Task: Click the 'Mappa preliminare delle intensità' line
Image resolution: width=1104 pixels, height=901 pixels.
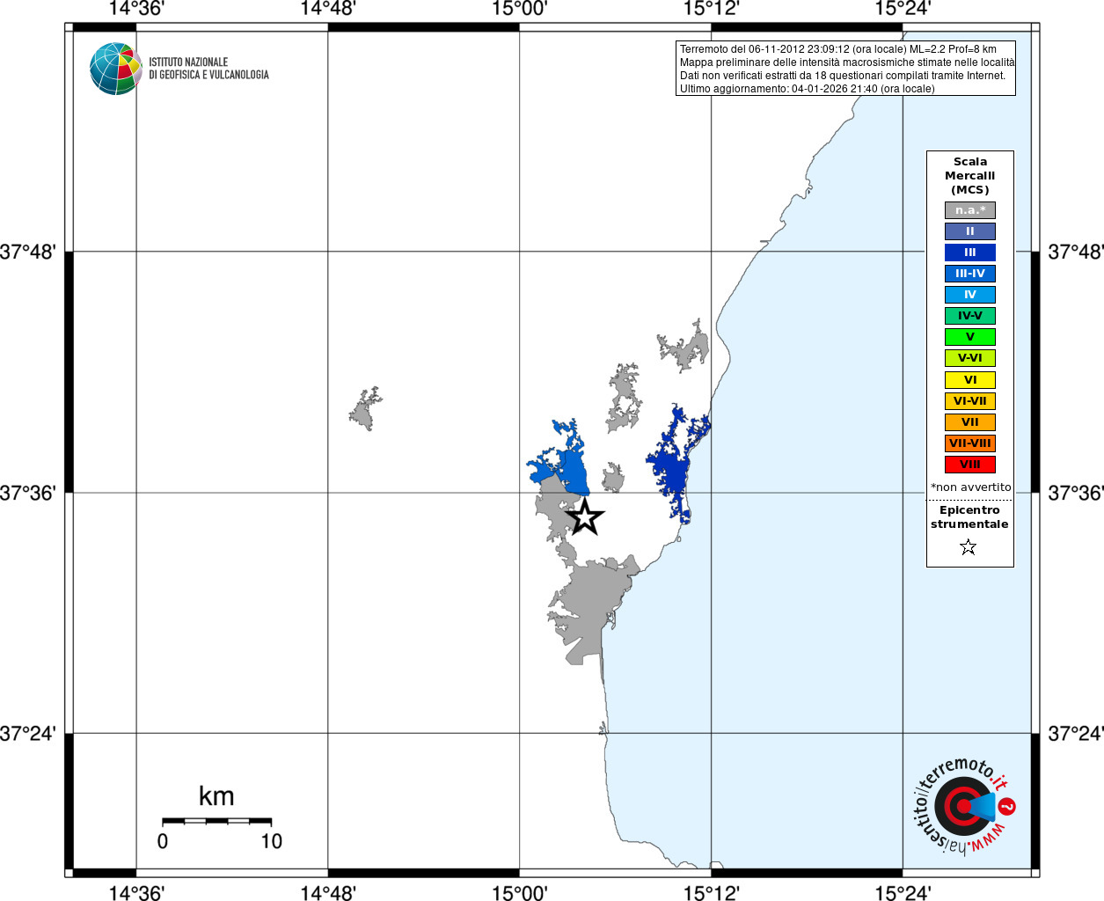Action: click(x=847, y=62)
